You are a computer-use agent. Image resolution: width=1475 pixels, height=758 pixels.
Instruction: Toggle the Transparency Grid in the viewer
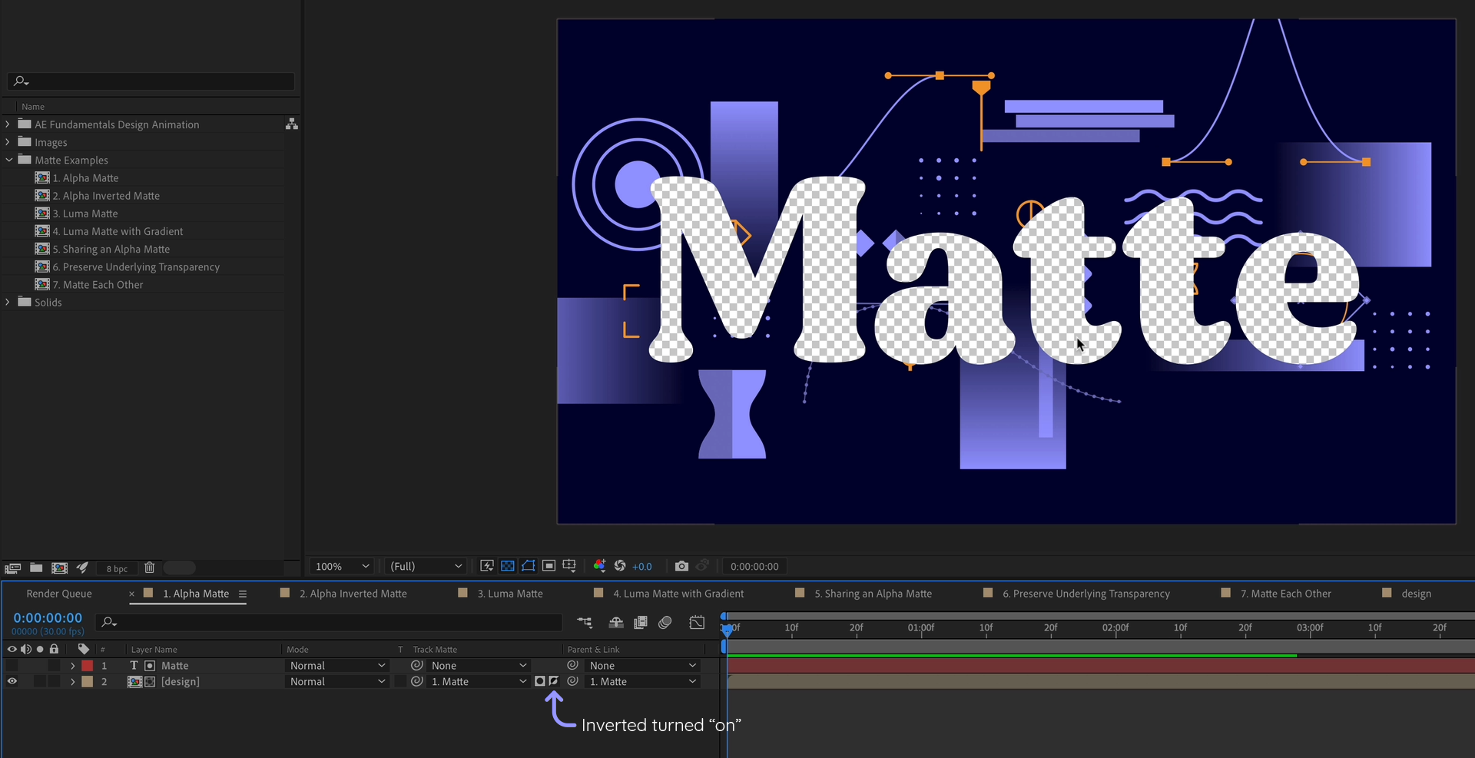point(508,566)
